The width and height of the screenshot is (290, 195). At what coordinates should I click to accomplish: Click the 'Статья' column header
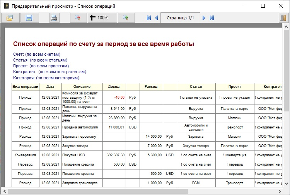(196, 87)
